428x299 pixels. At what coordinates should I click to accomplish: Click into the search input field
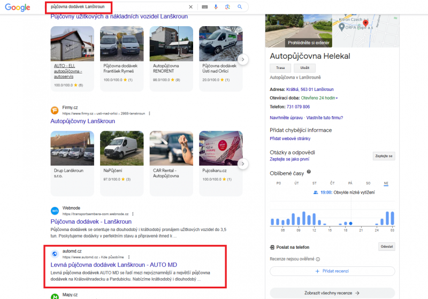(x=117, y=7)
